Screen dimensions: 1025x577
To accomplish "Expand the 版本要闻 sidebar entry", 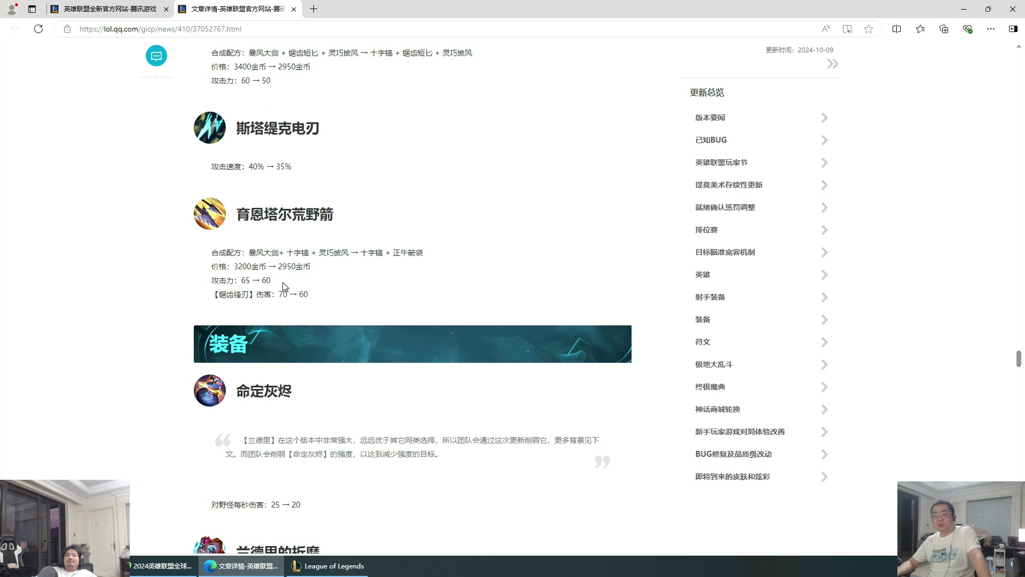I will click(x=824, y=118).
